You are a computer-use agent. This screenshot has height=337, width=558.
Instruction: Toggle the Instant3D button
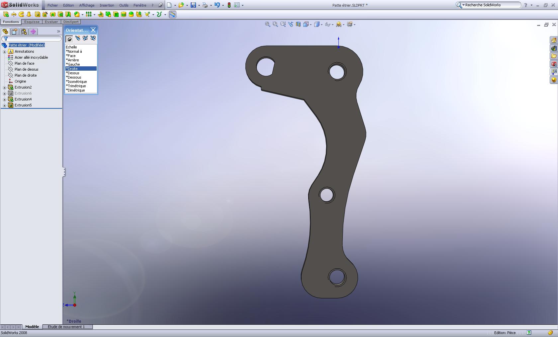coord(172,14)
